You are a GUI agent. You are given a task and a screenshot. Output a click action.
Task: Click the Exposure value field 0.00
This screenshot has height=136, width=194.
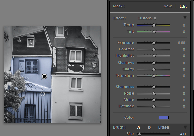coord(181,43)
